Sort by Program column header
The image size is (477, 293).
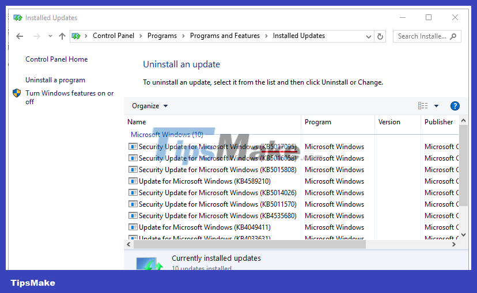[x=338, y=122]
